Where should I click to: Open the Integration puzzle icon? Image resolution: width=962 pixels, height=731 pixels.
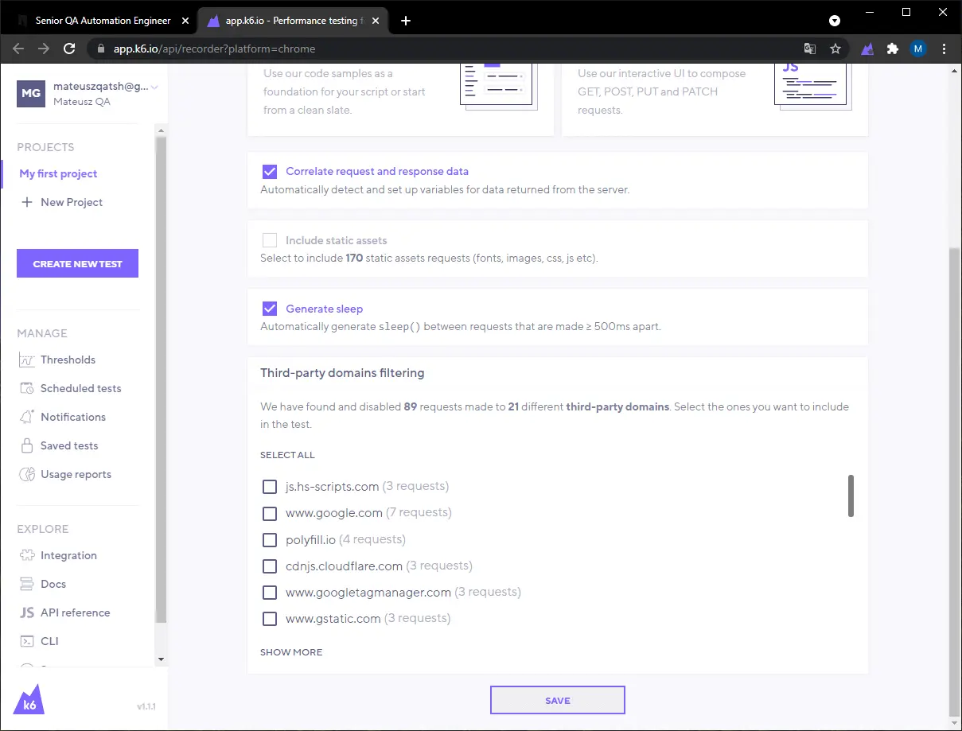(x=27, y=556)
